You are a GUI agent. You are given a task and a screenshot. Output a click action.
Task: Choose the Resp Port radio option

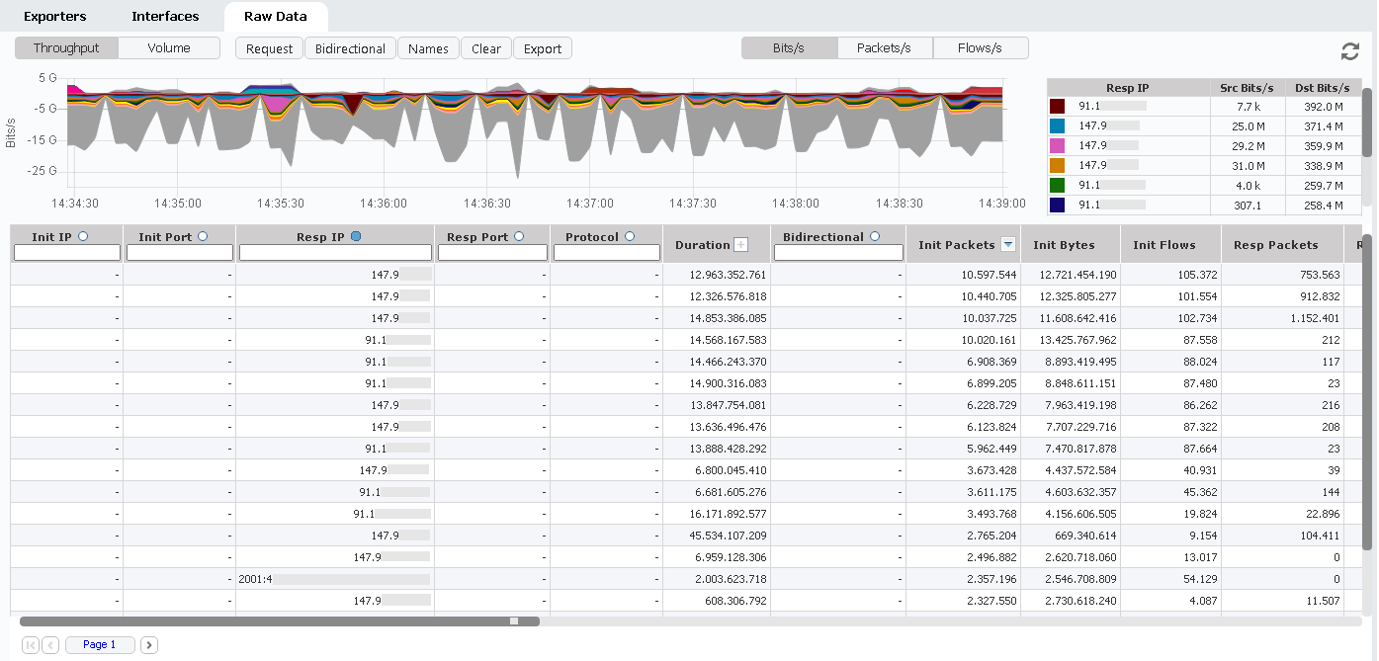click(519, 236)
